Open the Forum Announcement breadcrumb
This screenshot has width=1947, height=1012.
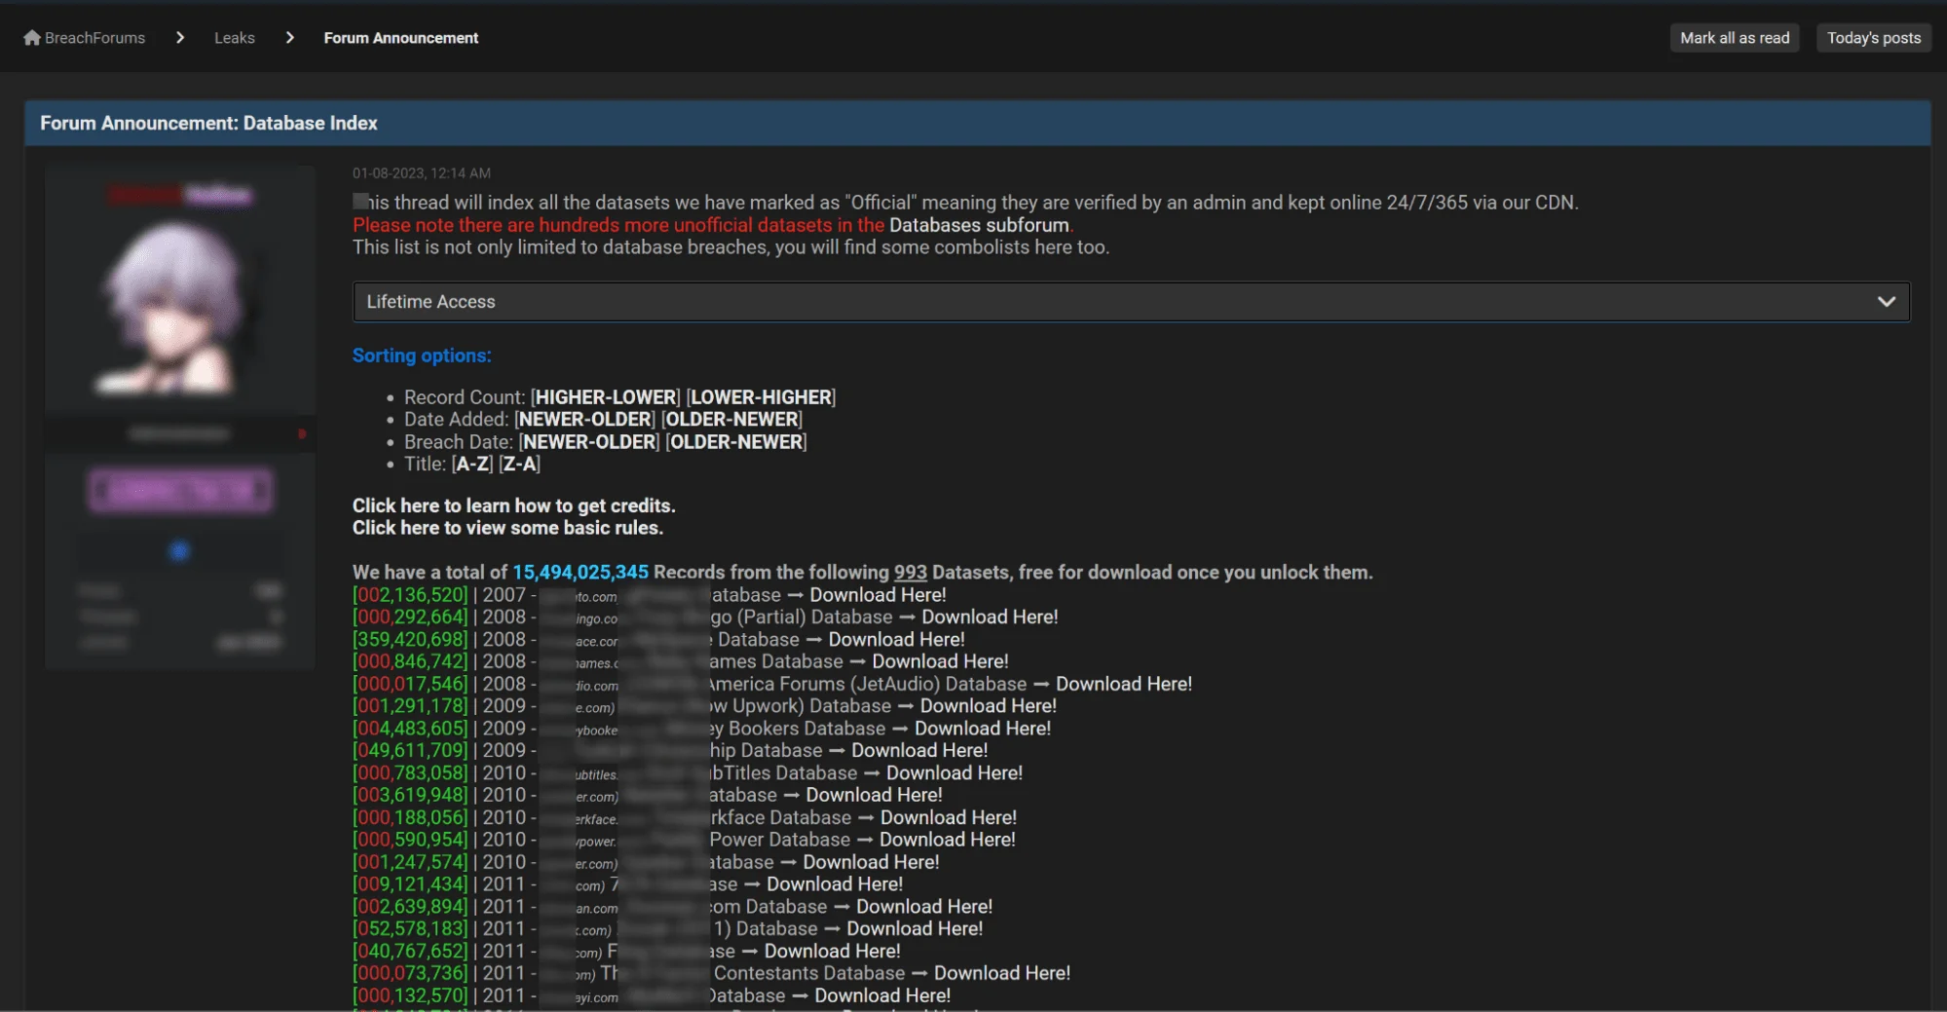tap(401, 38)
